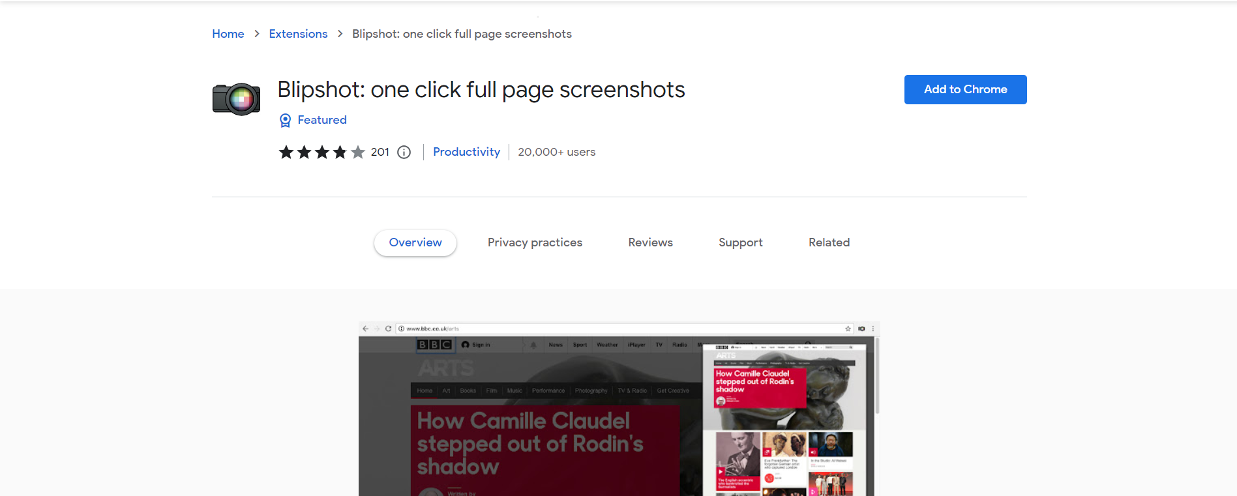The image size is (1237, 496).
Task: Click the Blipshot camera extension icon
Action: click(x=236, y=99)
